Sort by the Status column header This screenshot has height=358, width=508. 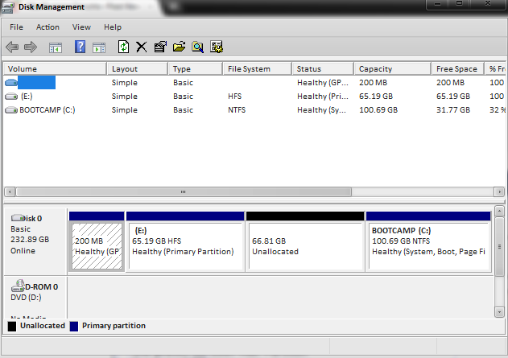(323, 69)
